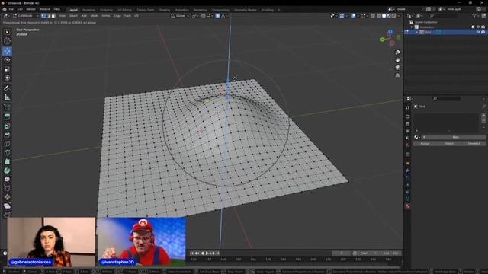This screenshot has height=274, width=488.
Task: Select the combined Transform tool
Action: [7, 78]
